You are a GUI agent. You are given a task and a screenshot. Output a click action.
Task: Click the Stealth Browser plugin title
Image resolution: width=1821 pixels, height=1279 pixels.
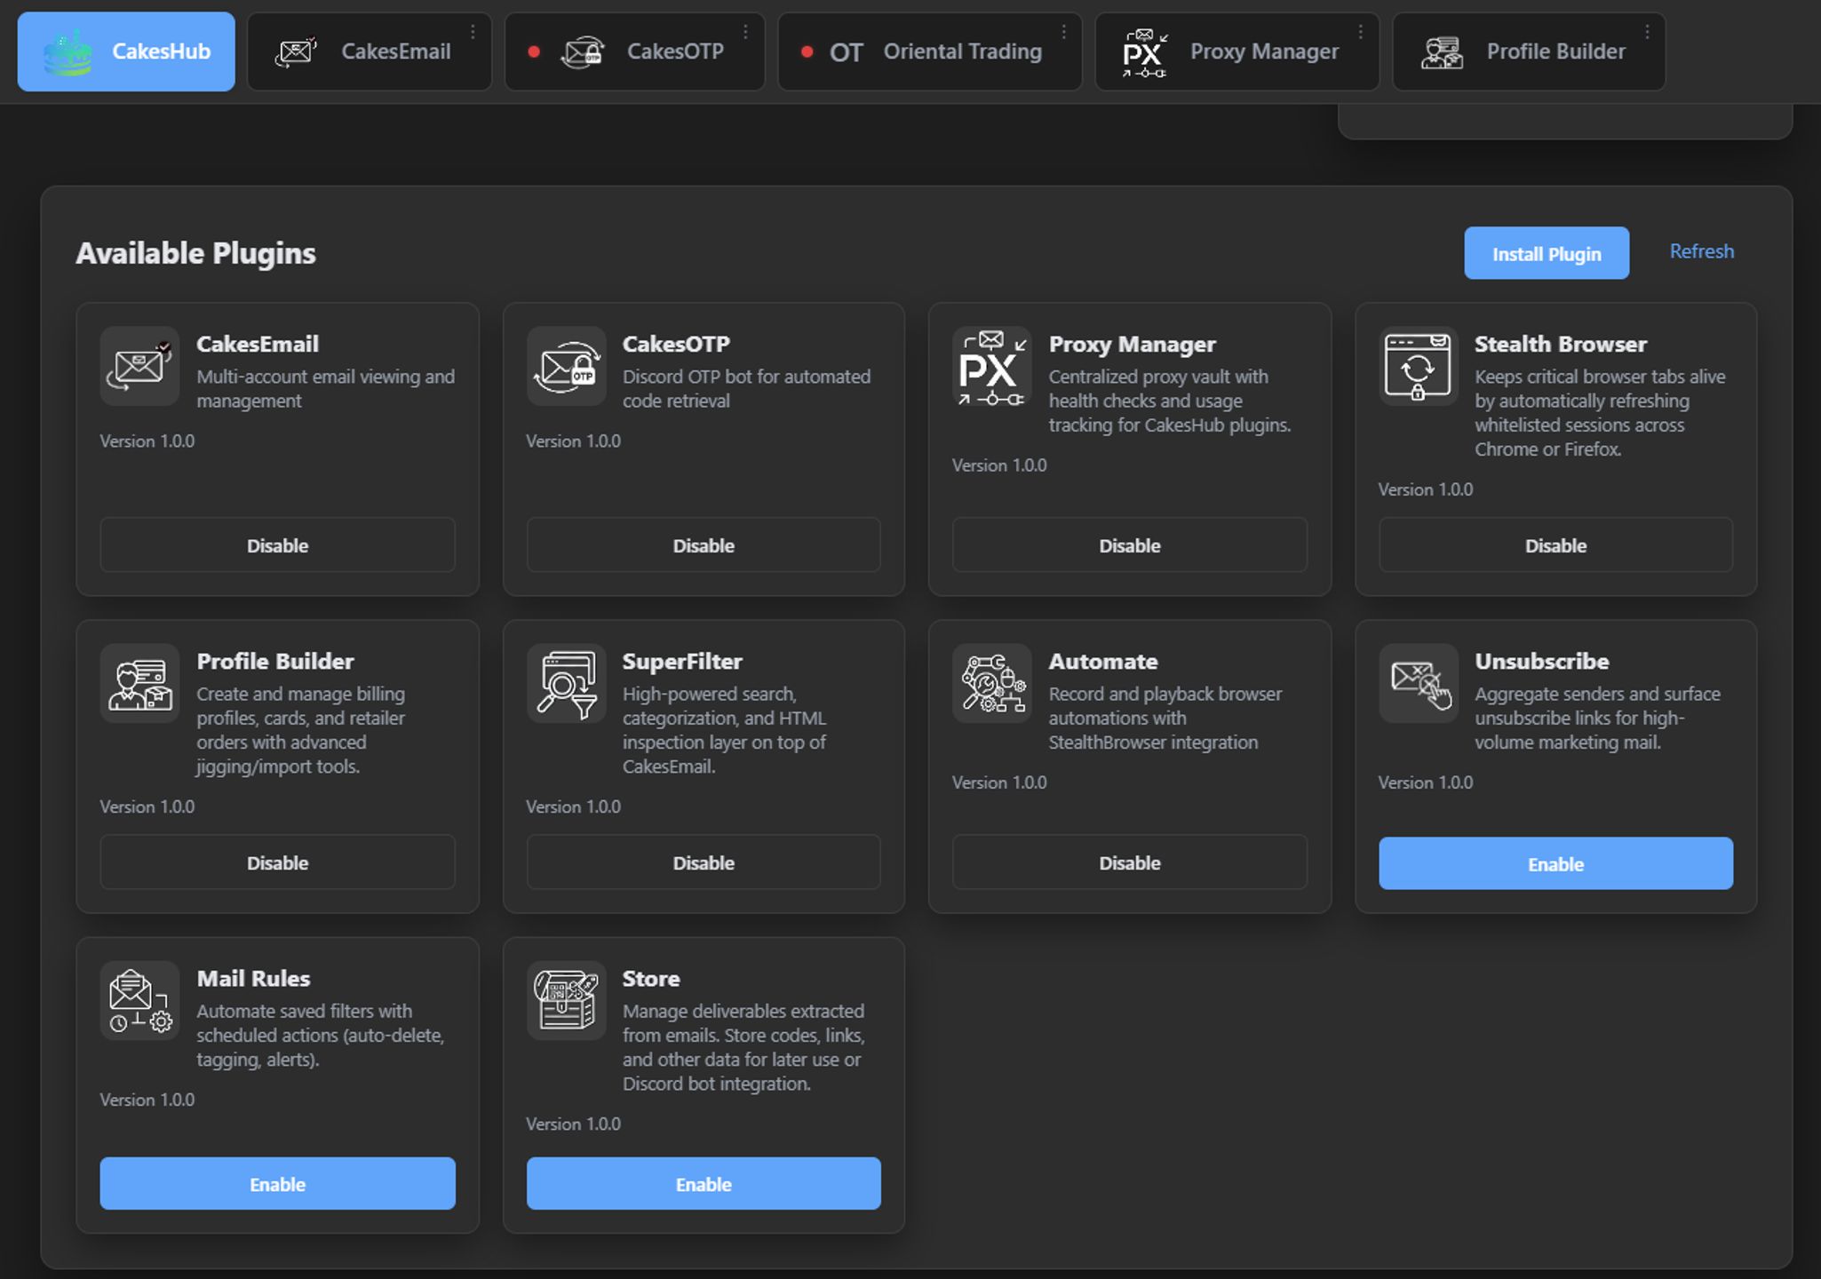click(1560, 344)
